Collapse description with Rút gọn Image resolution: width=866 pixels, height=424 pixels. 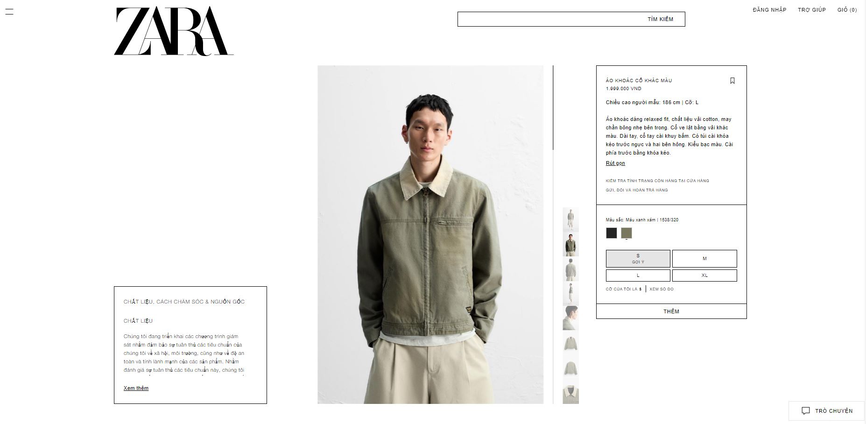pos(615,163)
